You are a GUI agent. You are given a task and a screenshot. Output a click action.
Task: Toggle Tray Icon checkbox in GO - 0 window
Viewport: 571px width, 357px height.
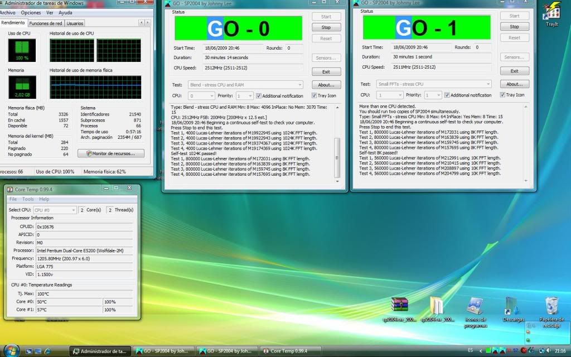click(x=314, y=95)
